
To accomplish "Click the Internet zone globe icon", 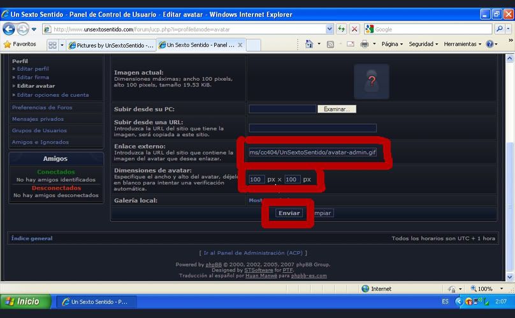I will tap(365, 289).
